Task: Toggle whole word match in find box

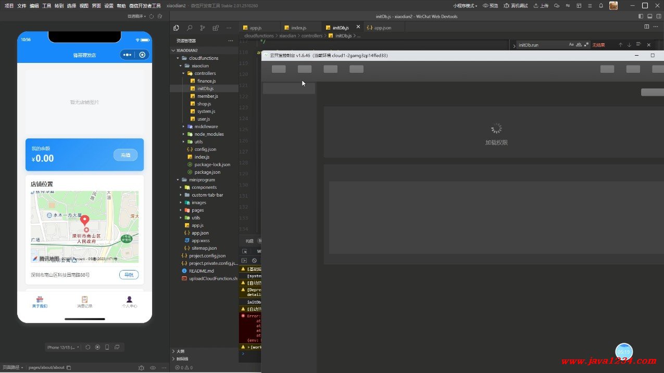Action: [x=579, y=45]
